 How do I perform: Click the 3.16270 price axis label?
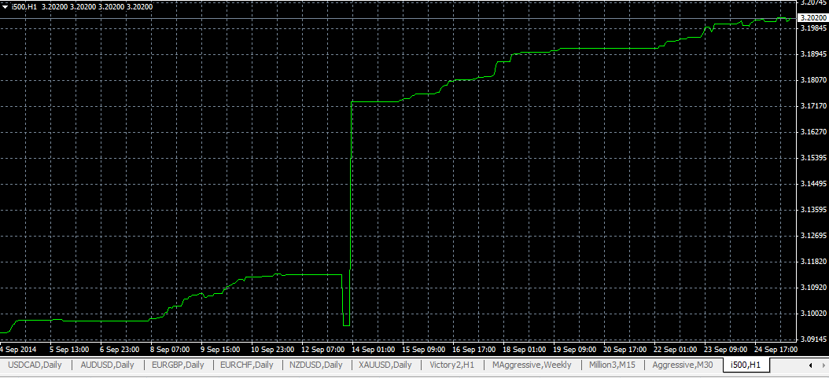(813, 132)
